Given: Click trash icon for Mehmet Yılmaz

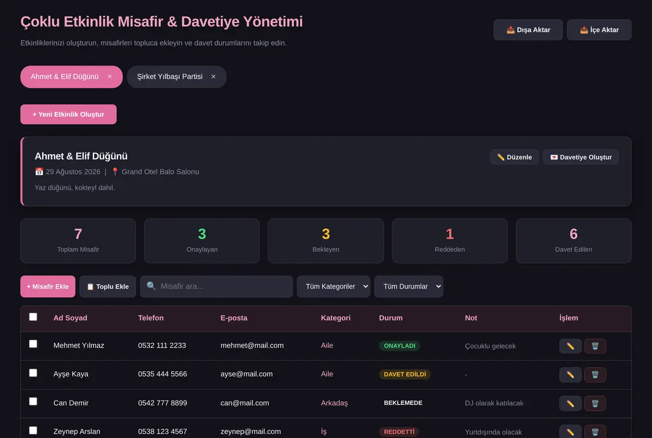Looking at the screenshot, I should click(x=595, y=346).
